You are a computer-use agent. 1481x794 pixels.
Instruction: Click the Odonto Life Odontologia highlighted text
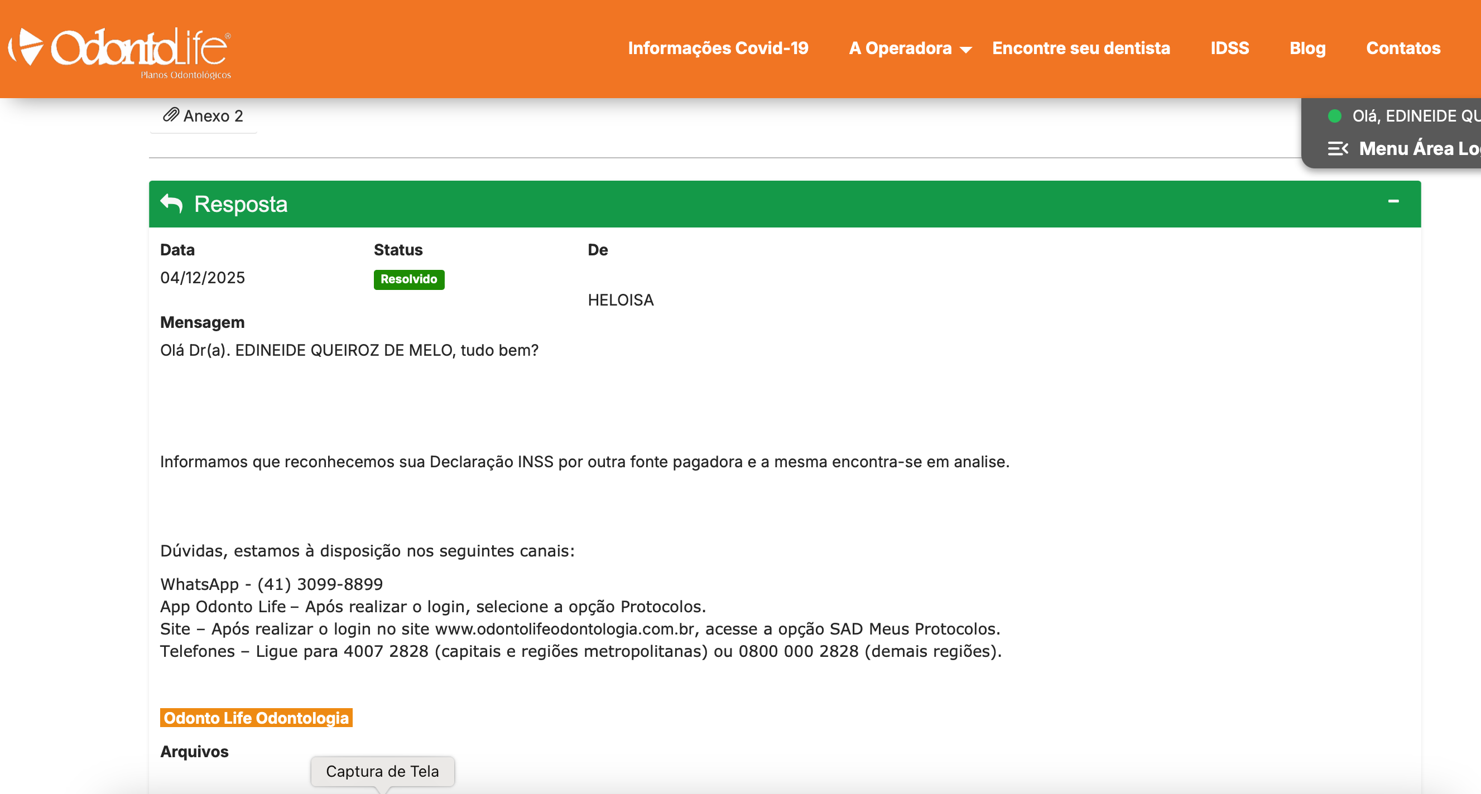point(256,718)
